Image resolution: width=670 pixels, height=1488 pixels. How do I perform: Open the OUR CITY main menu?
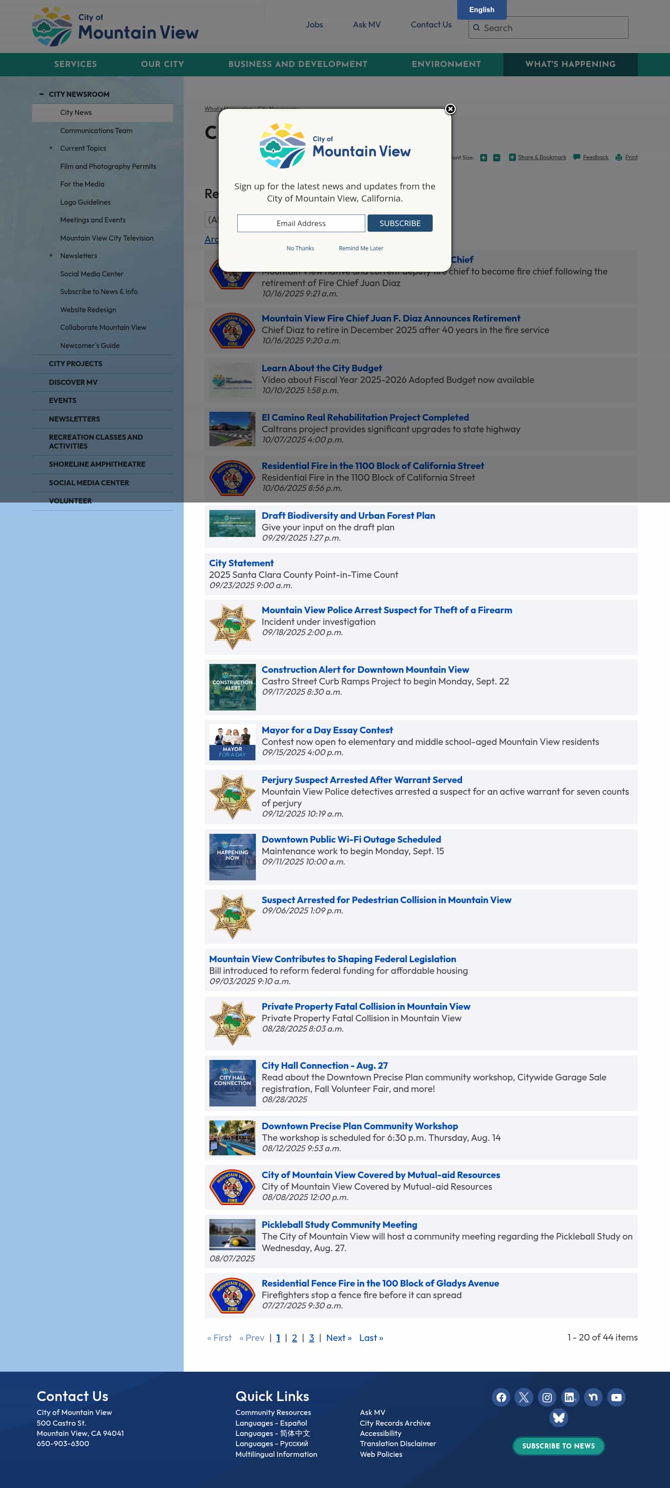162,65
